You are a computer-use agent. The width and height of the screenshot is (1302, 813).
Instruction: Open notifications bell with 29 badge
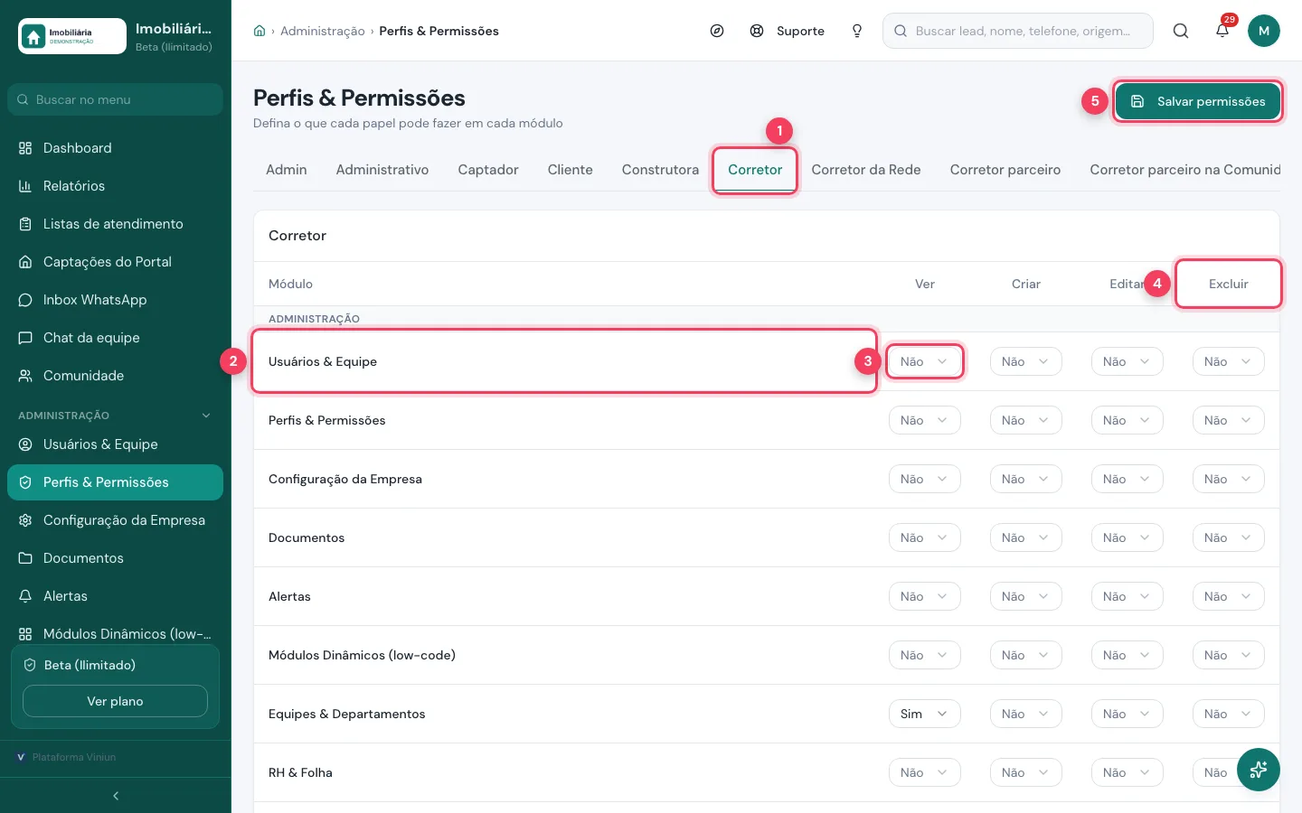point(1222,31)
